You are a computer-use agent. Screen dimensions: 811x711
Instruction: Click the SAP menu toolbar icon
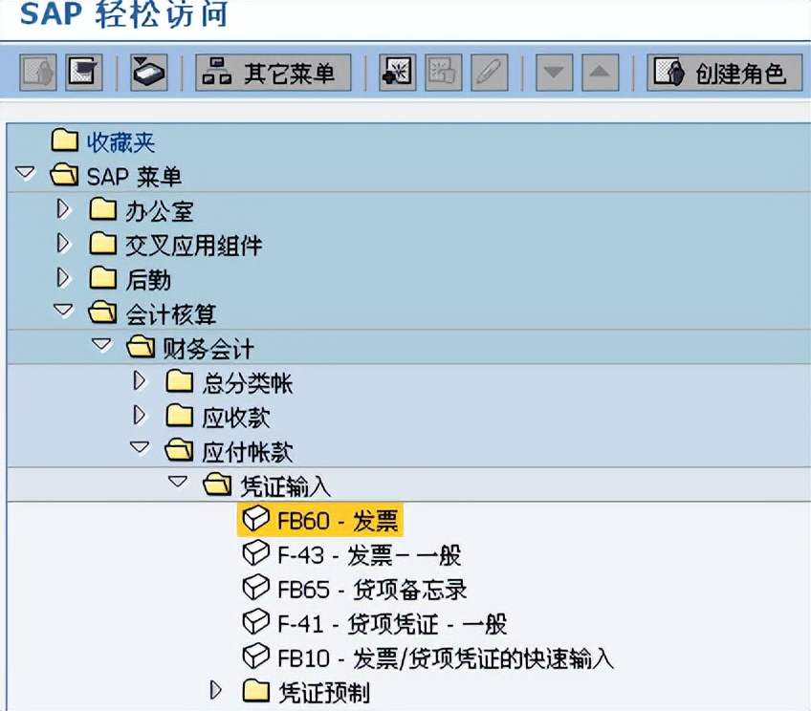click(x=82, y=73)
